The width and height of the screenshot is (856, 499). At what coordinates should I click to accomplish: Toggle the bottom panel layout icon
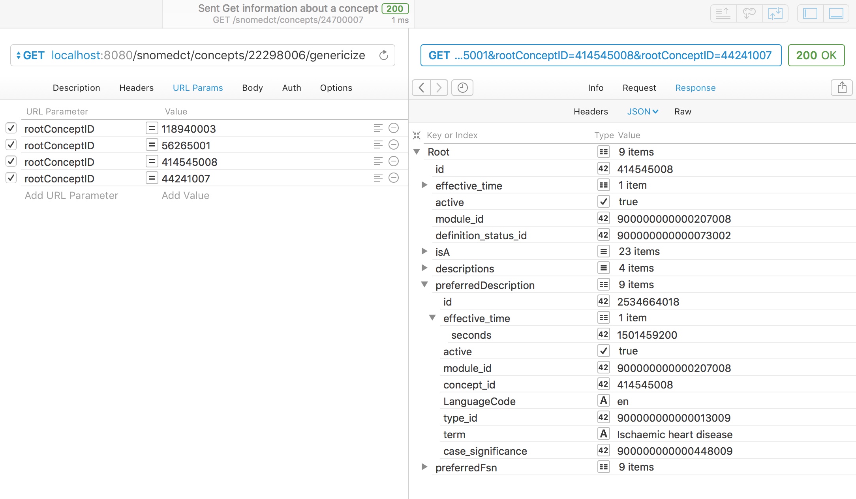click(836, 14)
